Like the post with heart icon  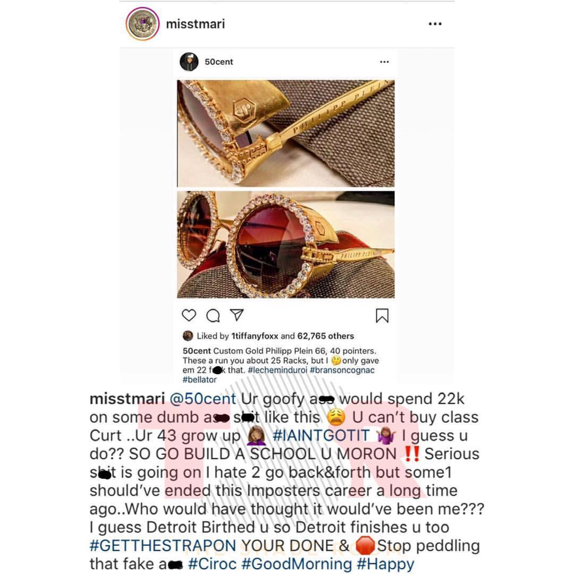coord(189,315)
